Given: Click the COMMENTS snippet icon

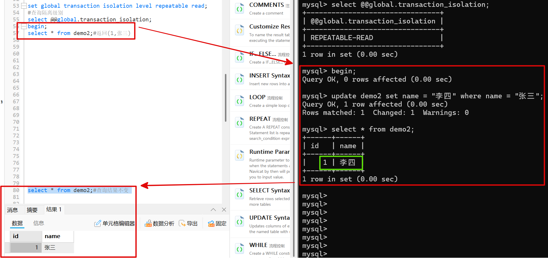Looking at the screenshot, I should tap(239, 9).
